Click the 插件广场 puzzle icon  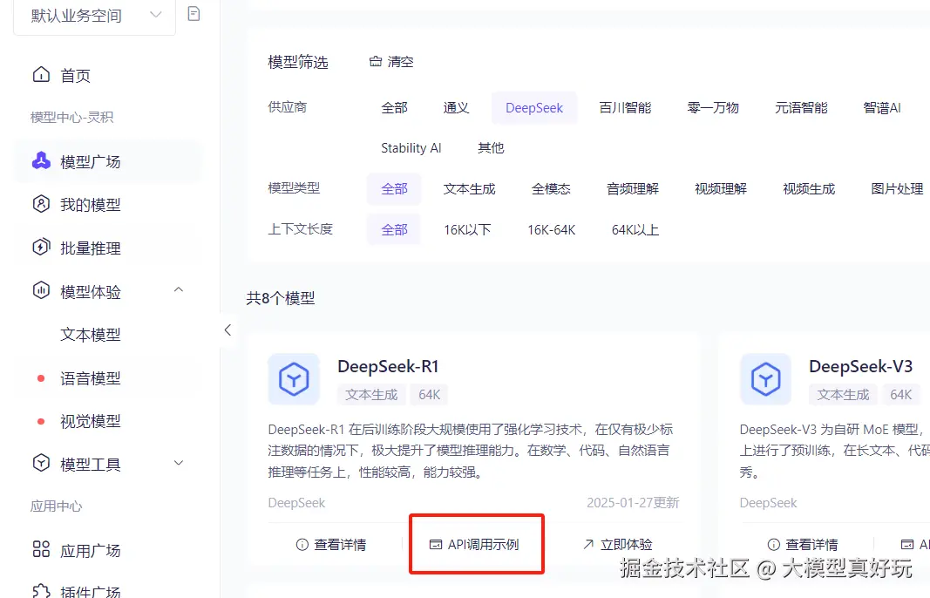[41, 591]
